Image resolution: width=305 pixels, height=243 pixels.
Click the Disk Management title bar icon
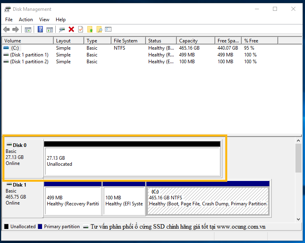pyautogui.click(x=8, y=9)
